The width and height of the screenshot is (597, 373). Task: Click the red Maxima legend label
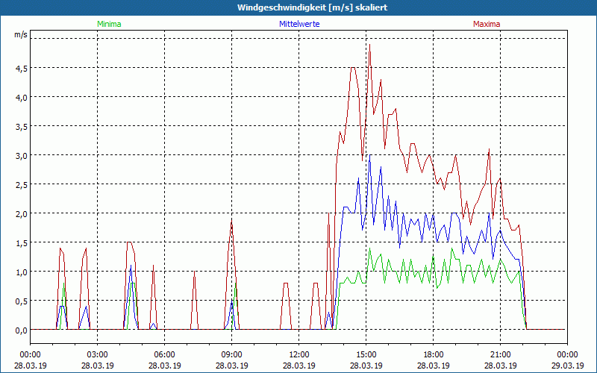[487, 24]
